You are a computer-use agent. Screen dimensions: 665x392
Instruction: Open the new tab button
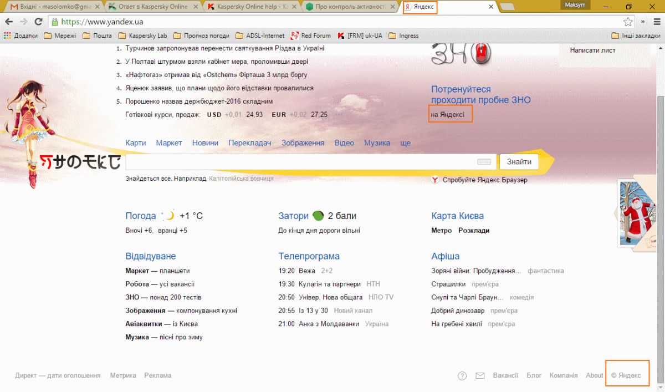click(x=507, y=7)
